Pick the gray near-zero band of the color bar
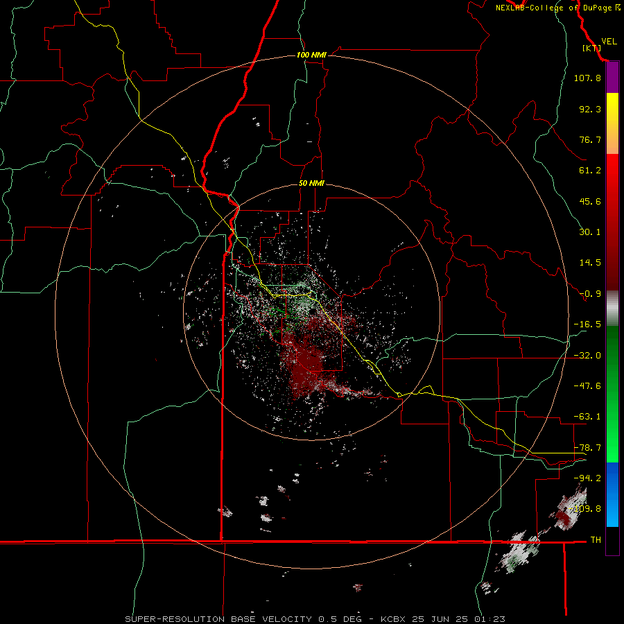The width and height of the screenshot is (624, 624). (612, 309)
